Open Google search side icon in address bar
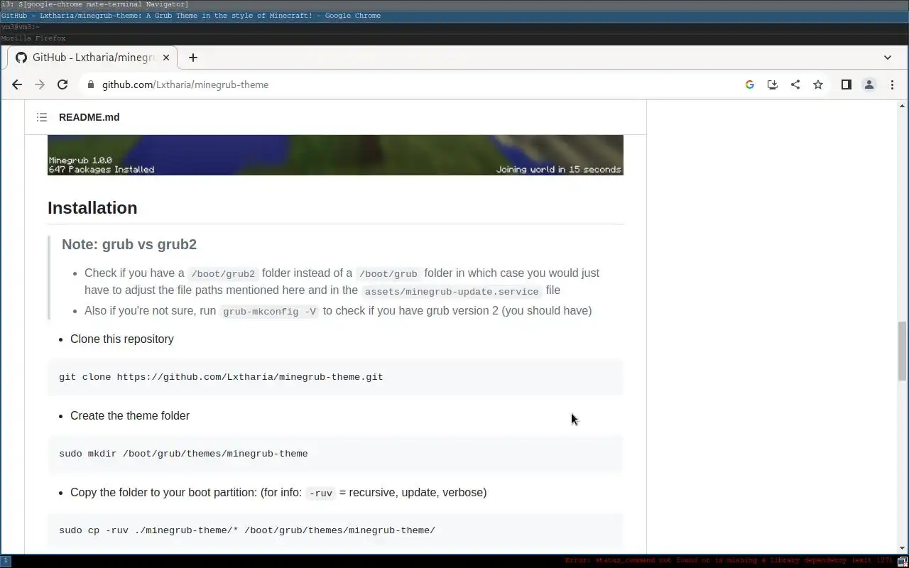909x568 pixels. pos(749,84)
